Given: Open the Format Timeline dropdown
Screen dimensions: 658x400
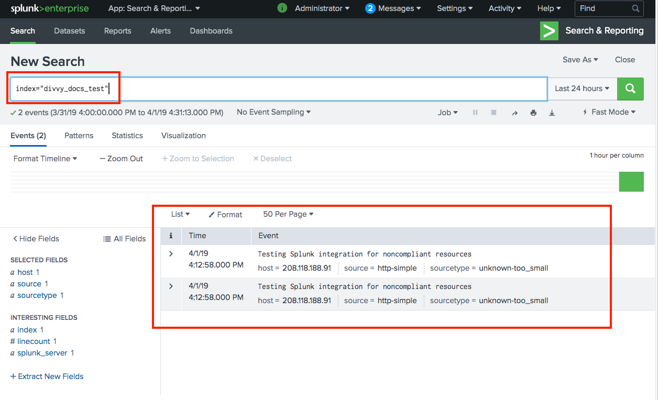Looking at the screenshot, I should [x=45, y=159].
